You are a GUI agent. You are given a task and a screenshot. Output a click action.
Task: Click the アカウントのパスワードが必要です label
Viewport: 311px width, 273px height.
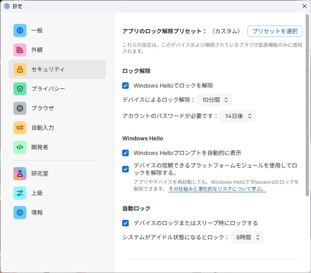(170, 116)
